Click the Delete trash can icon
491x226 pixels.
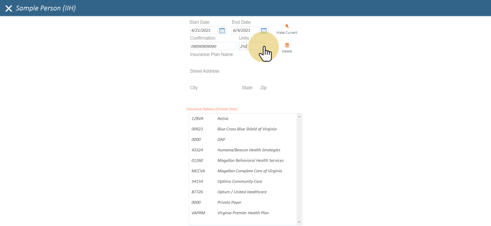click(x=286, y=46)
